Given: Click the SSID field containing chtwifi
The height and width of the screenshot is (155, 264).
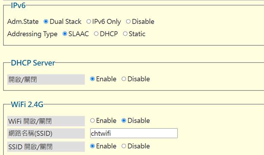Looking at the screenshot, I should tap(134, 133).
